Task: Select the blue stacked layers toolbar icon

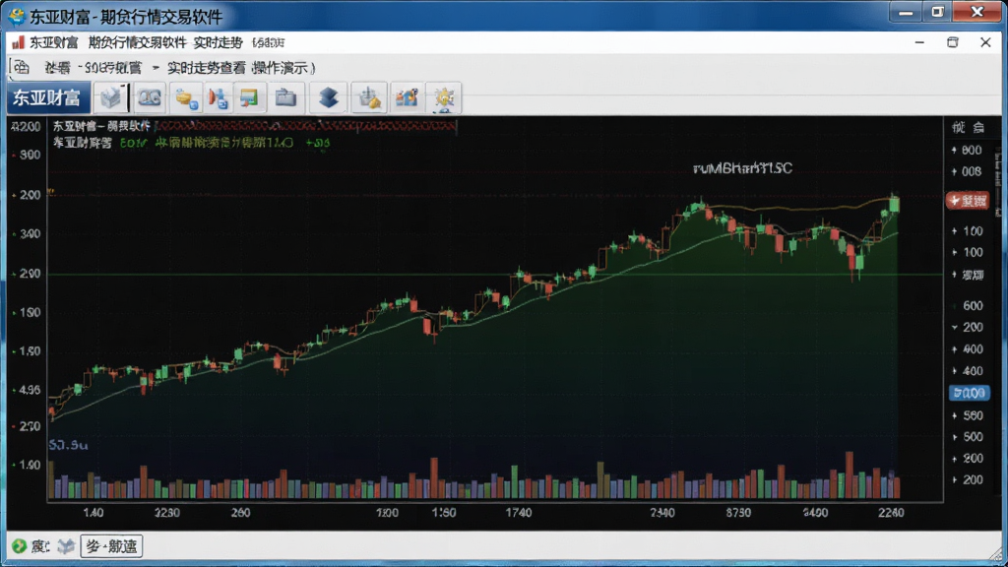Action: 329,97
